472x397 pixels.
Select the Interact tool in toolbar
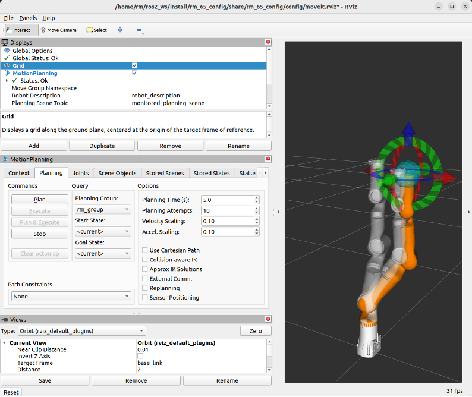click(x=21, y=30)
